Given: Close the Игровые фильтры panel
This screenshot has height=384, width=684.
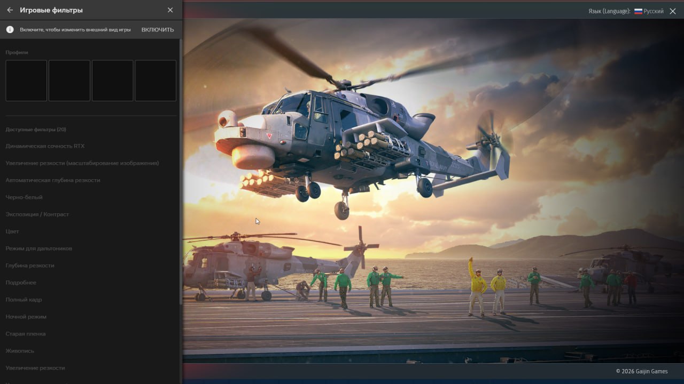Looking at the screenshot, I should click(170, 10).
